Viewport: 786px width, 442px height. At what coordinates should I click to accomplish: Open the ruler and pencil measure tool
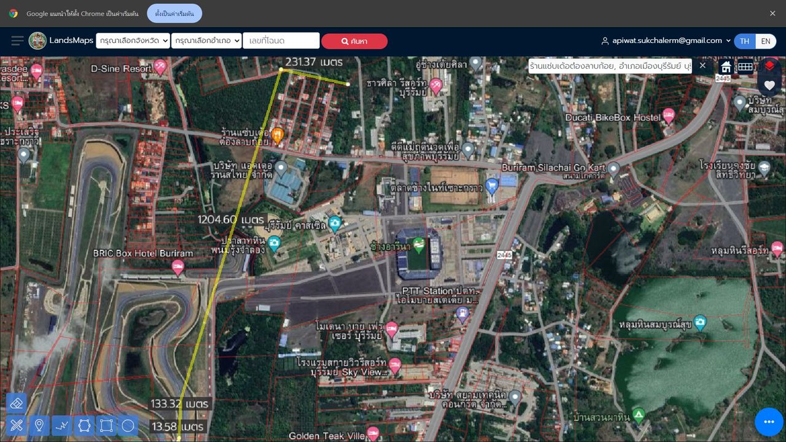click(x=17, y=425)
